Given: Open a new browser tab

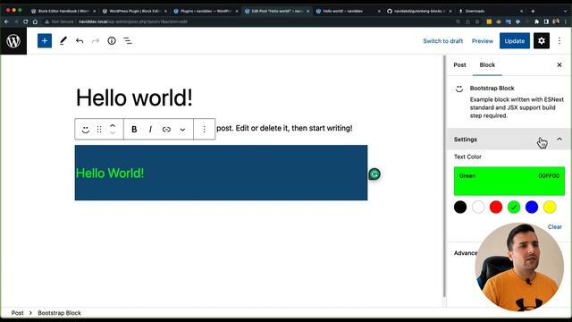Looking at the screenshot, I should (533, 12).
